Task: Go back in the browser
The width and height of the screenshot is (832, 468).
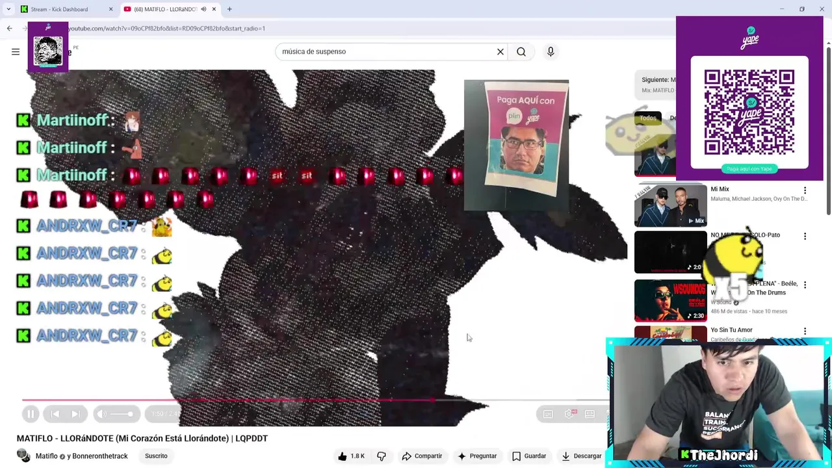Action: tap(9, 29)
